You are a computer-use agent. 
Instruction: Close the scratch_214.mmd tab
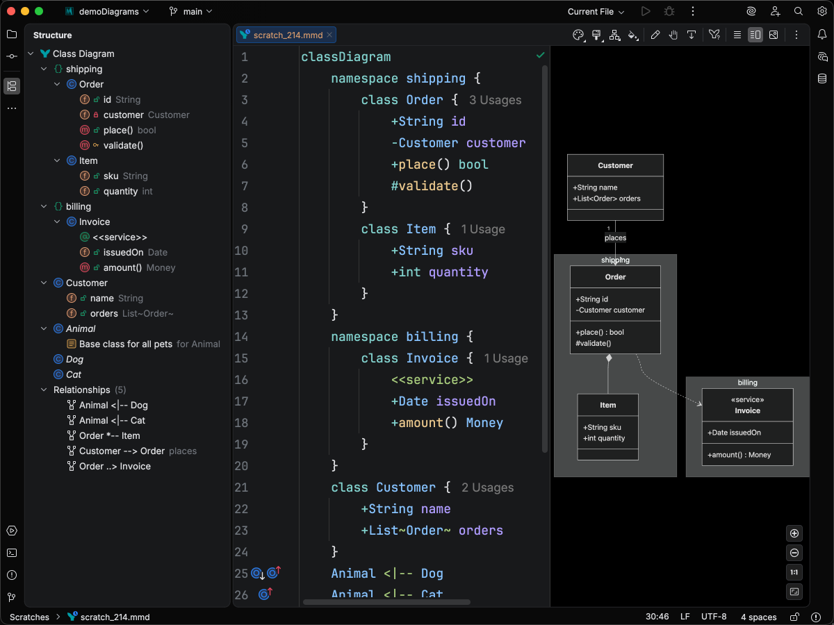coord(330,35)
